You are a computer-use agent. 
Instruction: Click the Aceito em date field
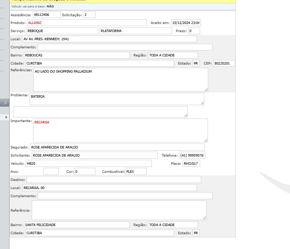pos(186,23)
